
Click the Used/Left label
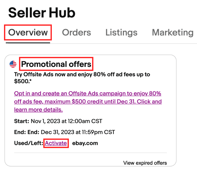[29, 143]
